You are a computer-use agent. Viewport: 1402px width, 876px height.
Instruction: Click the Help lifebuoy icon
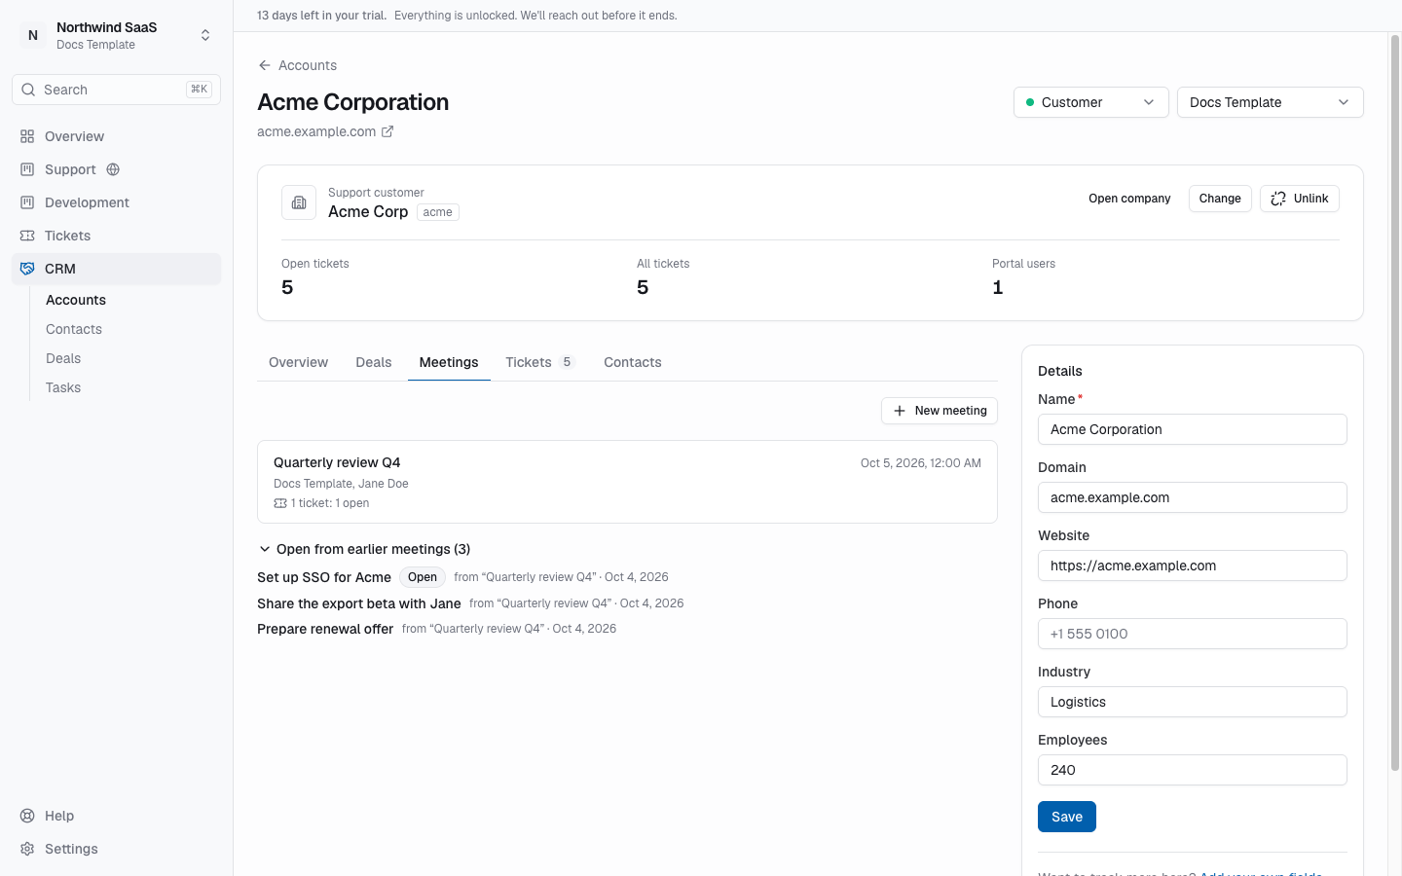tap(27, 816)
